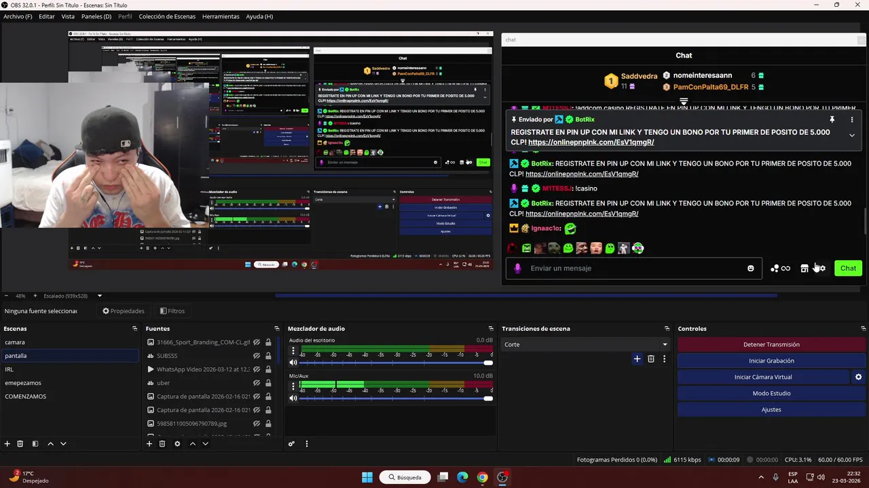Viewport: 869px width, 488px height.
Task: Move the source down in the Fuentes toolbar
Action: point(205,444)
